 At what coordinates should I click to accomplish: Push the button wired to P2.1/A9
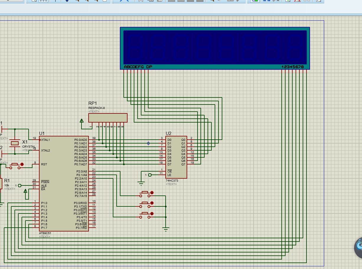tap(145, 205)
